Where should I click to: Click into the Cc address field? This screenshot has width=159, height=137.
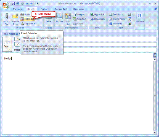[x=110, y=44]
